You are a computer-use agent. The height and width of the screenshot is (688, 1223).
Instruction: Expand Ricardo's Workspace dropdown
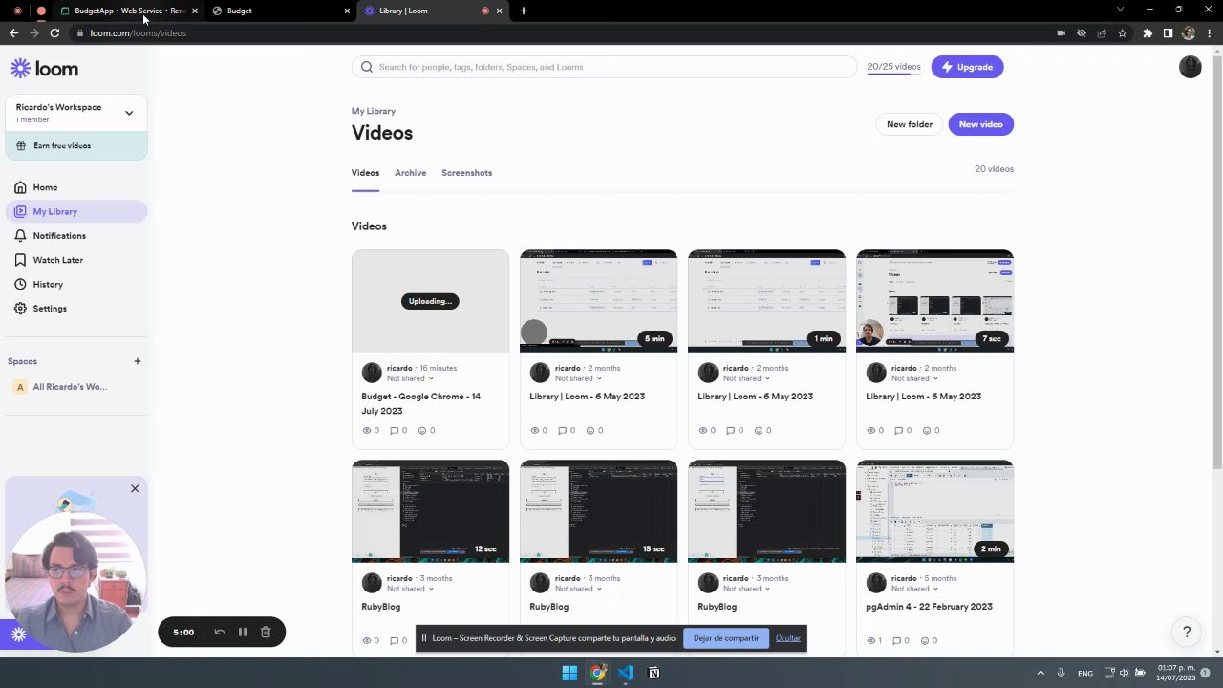[x=129, y=113]
